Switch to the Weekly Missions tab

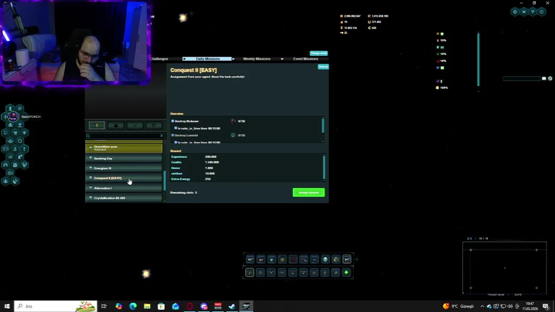pos(257,59)
